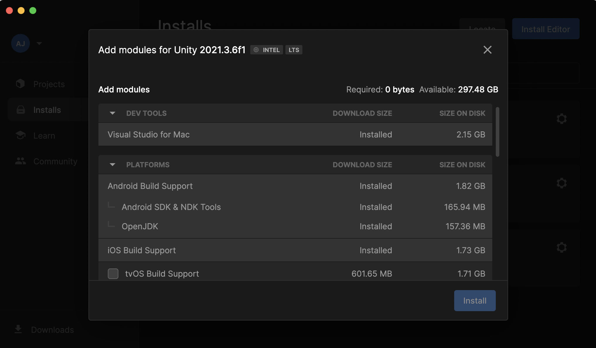Open the third install's gear settings
This screenshot has width=596, height=348.
pos(561,247)
